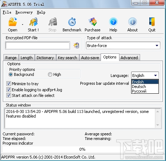The width and height of the screenshot is (166, 161).
Task: Click Status window scroll down arrow
Action: pos(157,125)
